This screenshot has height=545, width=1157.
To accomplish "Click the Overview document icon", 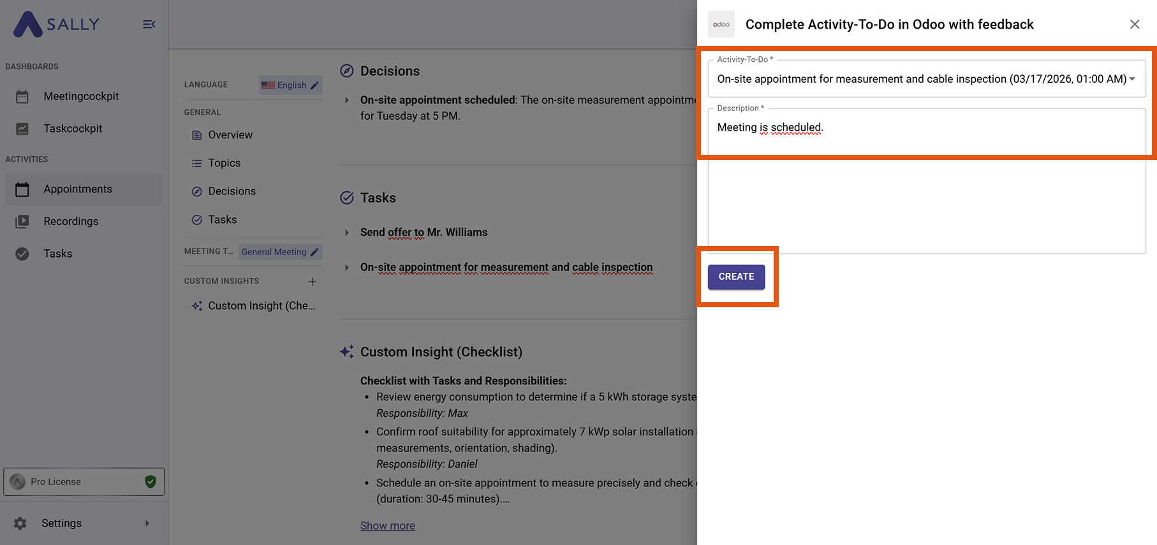I will (197, 135).
